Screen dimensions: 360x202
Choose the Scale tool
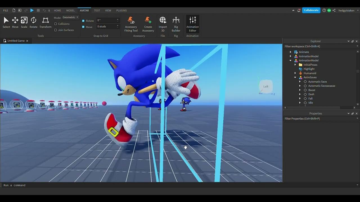click(x=24, y=22)
